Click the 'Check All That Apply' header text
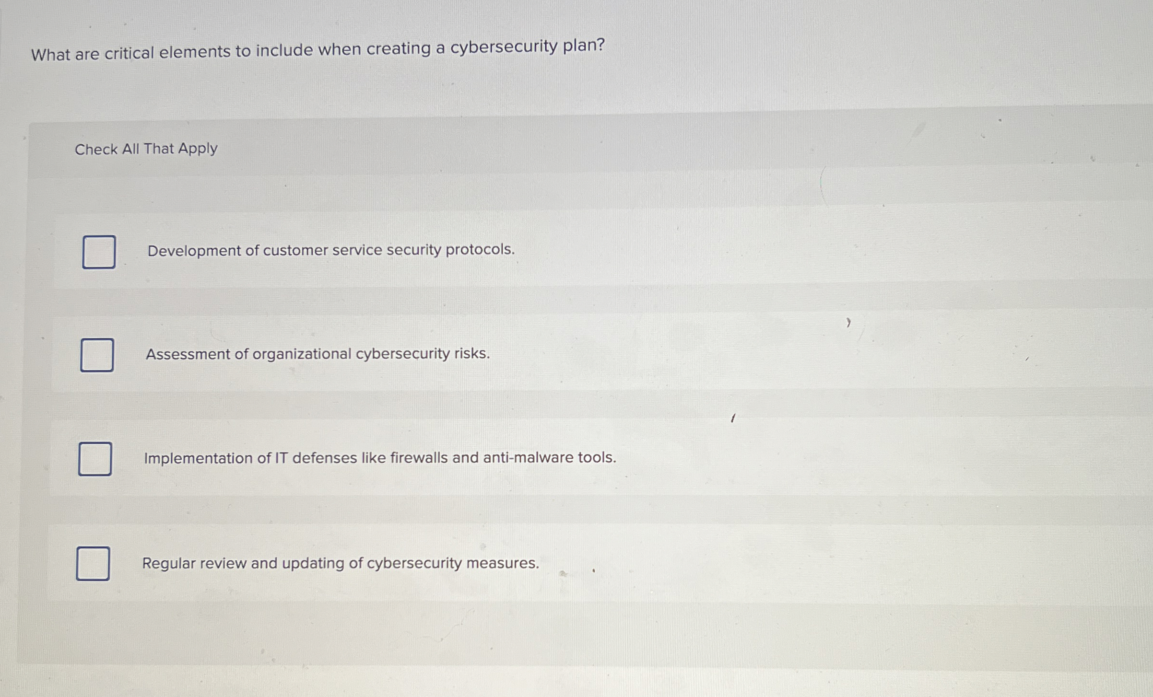Viewport: 1153px width, 697px height. pos(146,149)
